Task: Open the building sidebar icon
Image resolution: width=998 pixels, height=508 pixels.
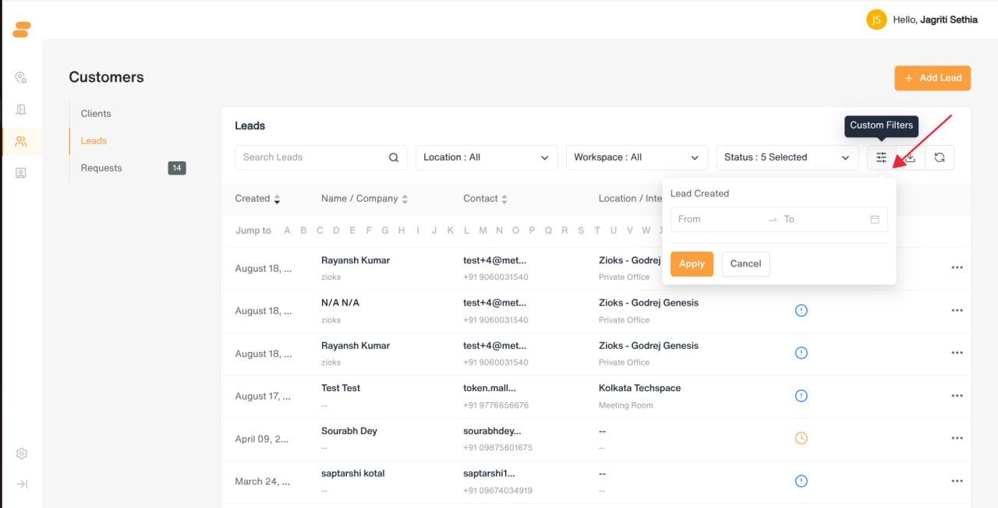Action: click(21, 109)
